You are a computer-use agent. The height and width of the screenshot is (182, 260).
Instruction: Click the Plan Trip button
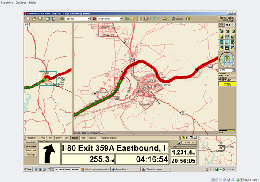(x=31, y=154)
